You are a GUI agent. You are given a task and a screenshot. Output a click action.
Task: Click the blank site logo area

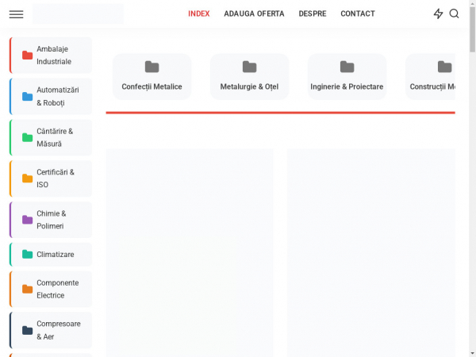tap(78, 13)
